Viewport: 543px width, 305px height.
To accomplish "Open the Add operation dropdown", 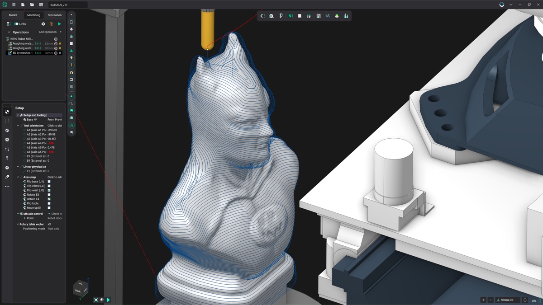I will click(50, 32).
